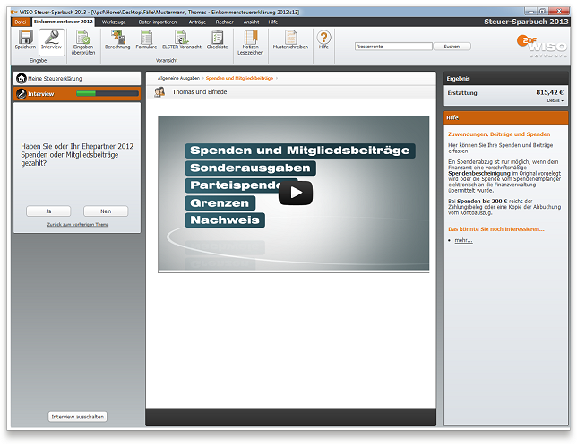Expand Meine Steuererklärung panel header
This screenshot has width=577, height=448.
(77, 78)
